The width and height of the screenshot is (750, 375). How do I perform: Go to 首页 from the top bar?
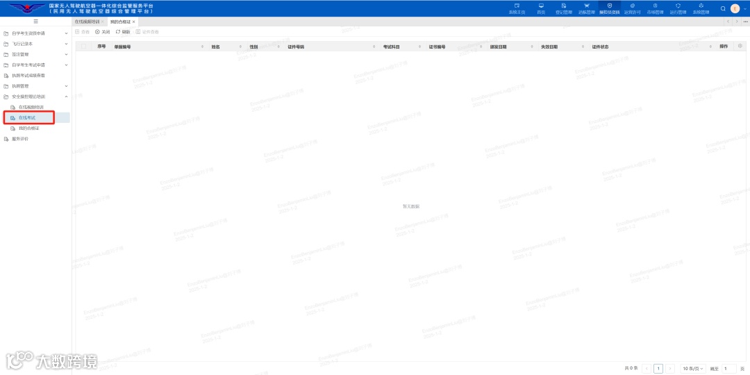(541, 8)
